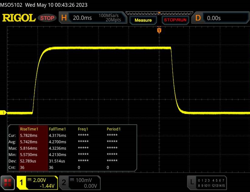The width and height of the screenshot is (250, 192).
Task: Toggle the STOP/RUN button
Action: (x=175, y=20)
